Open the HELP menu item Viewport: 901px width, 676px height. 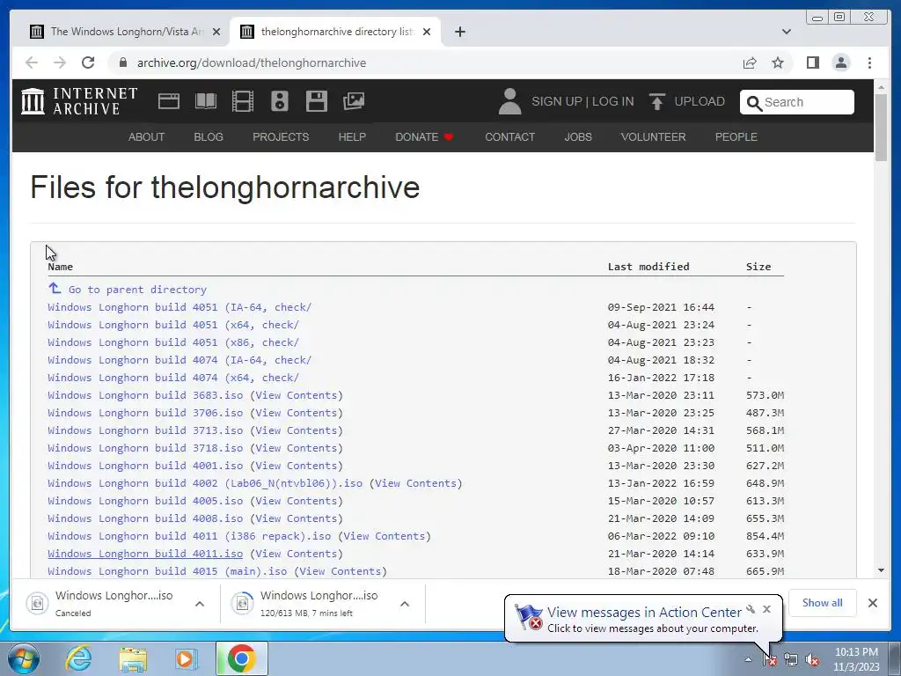point(352,136)
